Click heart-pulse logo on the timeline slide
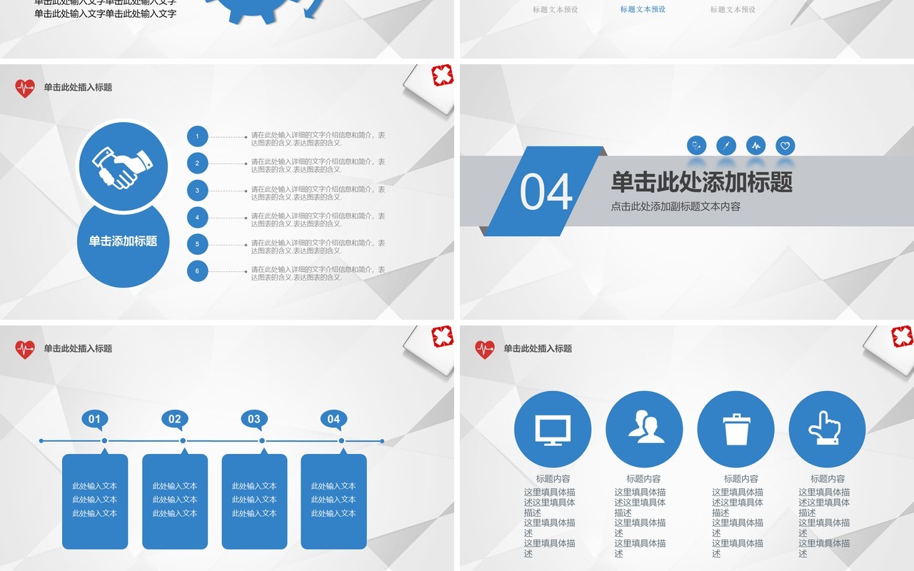Image resolution: width=914 pixels, height=571 pixels. (x=25, y=349)
